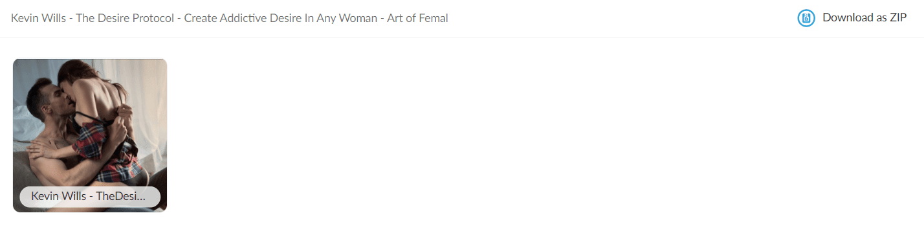Select the folder title text at top
Viewport: 924px width, 233px height.
tap(230, 18)
